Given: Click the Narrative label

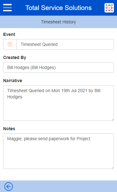Looking at the screenshot, I should (x=12, y=81).
